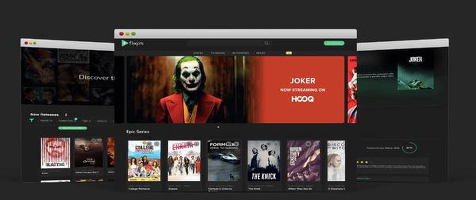Click inside the header search field
This screenshot has width=476, height=200.
[x=226, y=43]
